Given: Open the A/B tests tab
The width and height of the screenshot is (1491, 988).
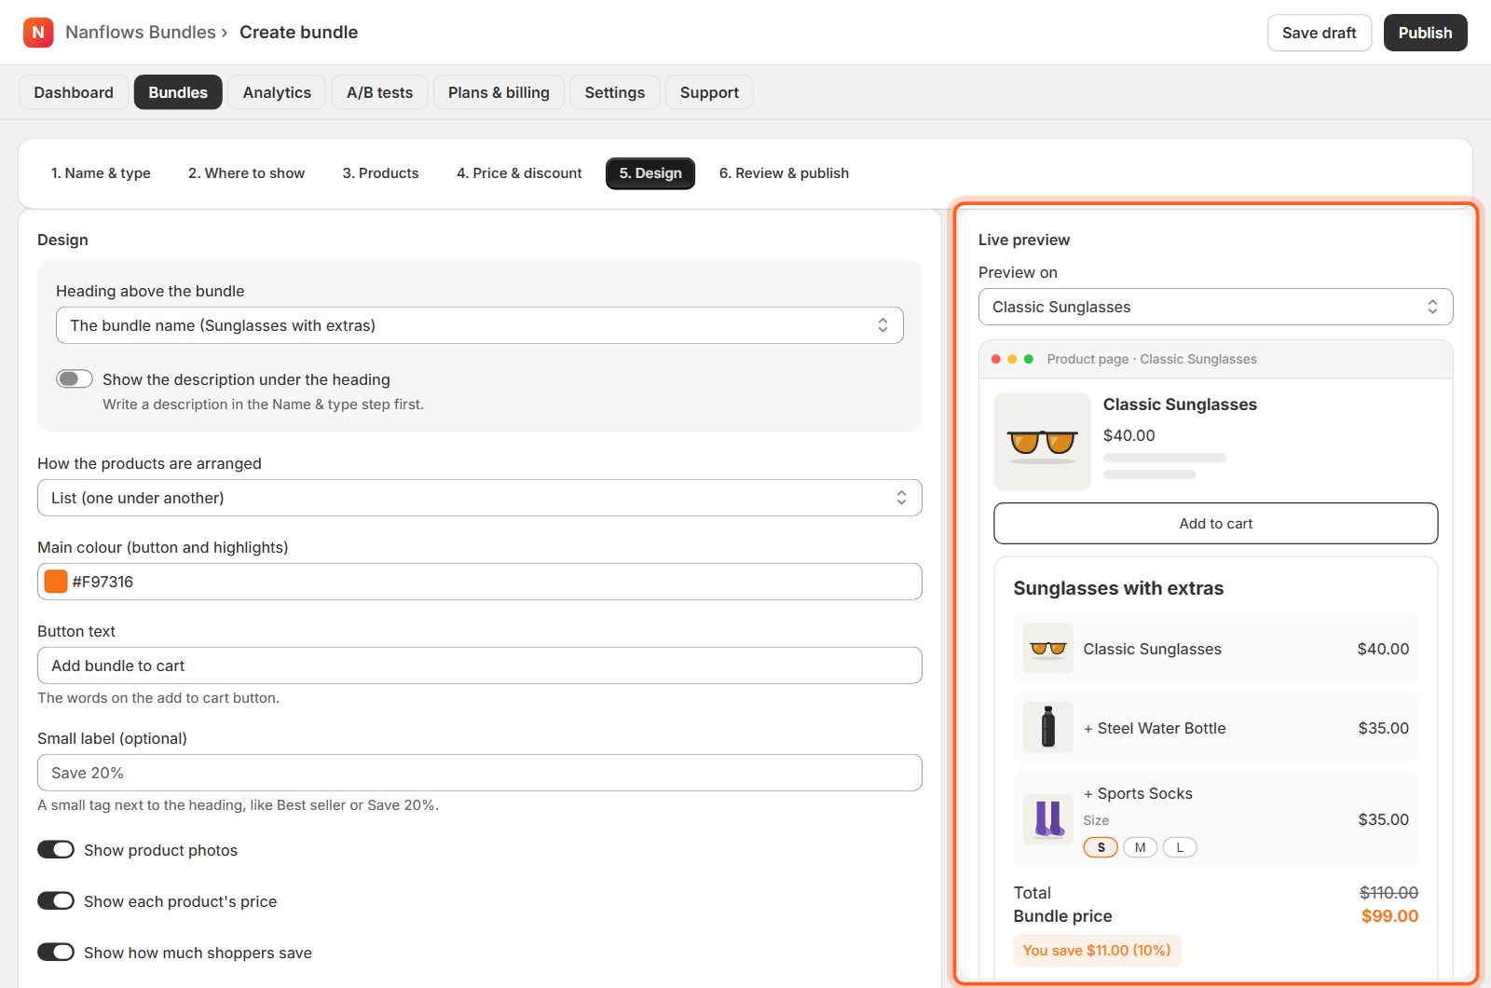Looking at the screenshot, I should click(379, 92).
